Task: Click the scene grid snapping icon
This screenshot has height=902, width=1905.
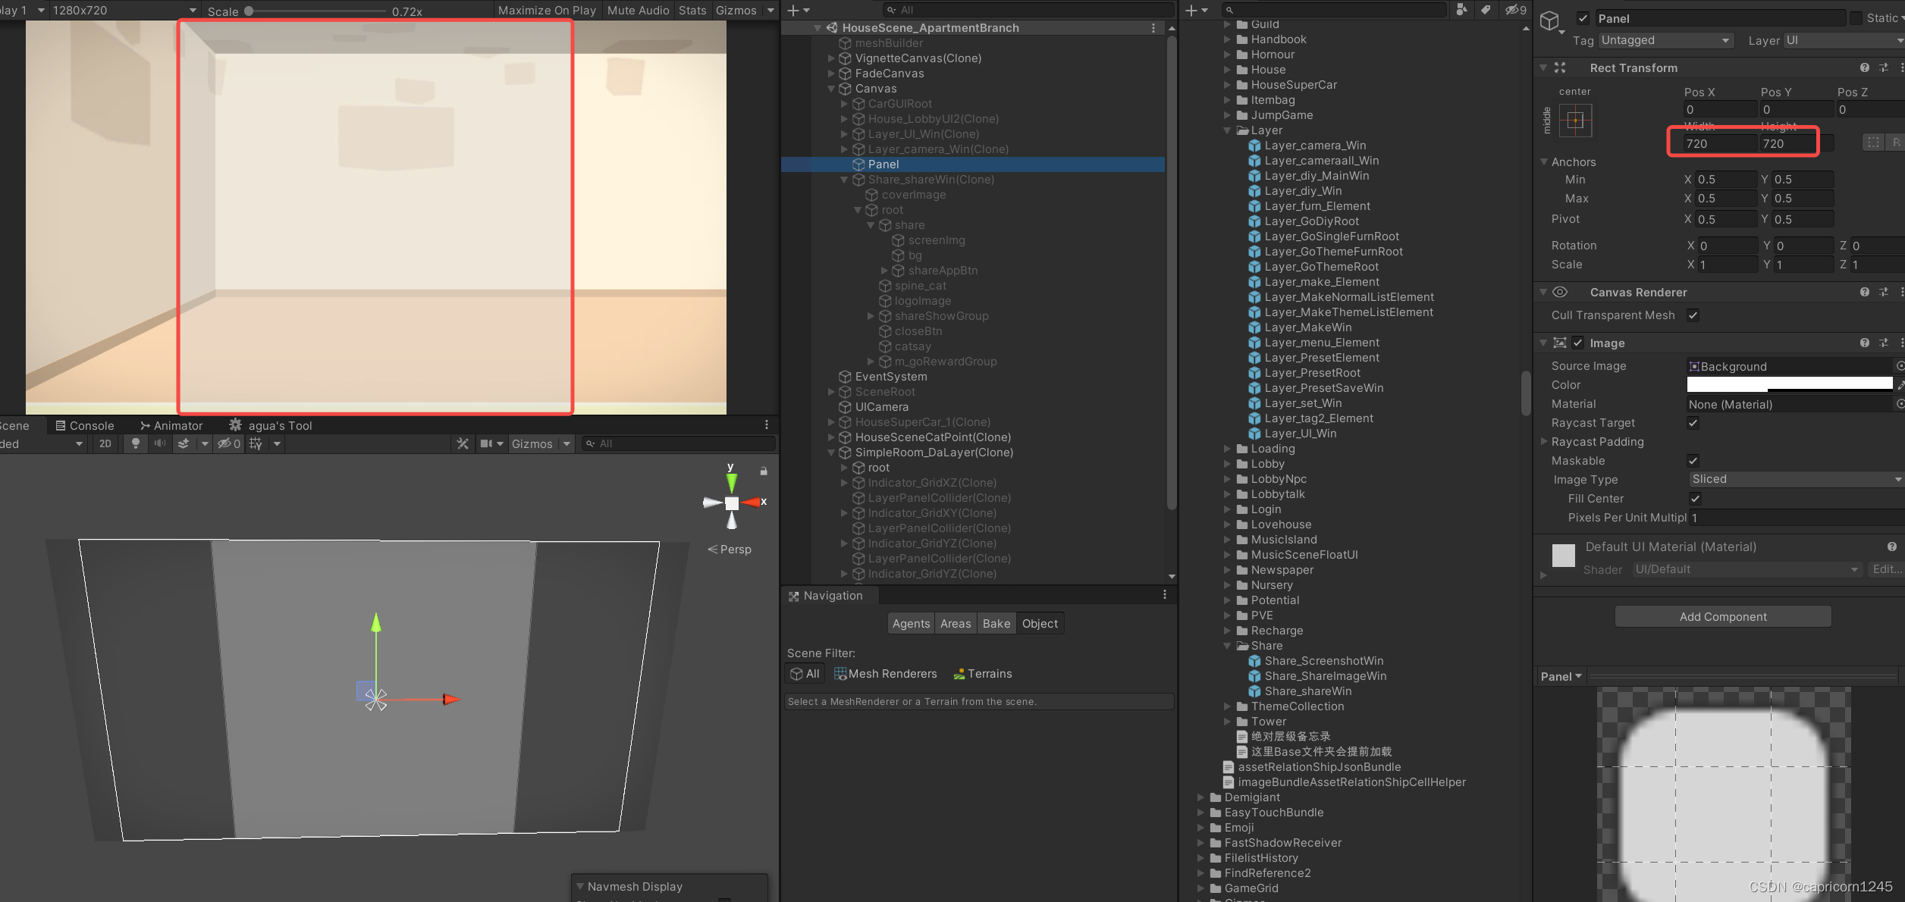Action: (x=256, y=443)
